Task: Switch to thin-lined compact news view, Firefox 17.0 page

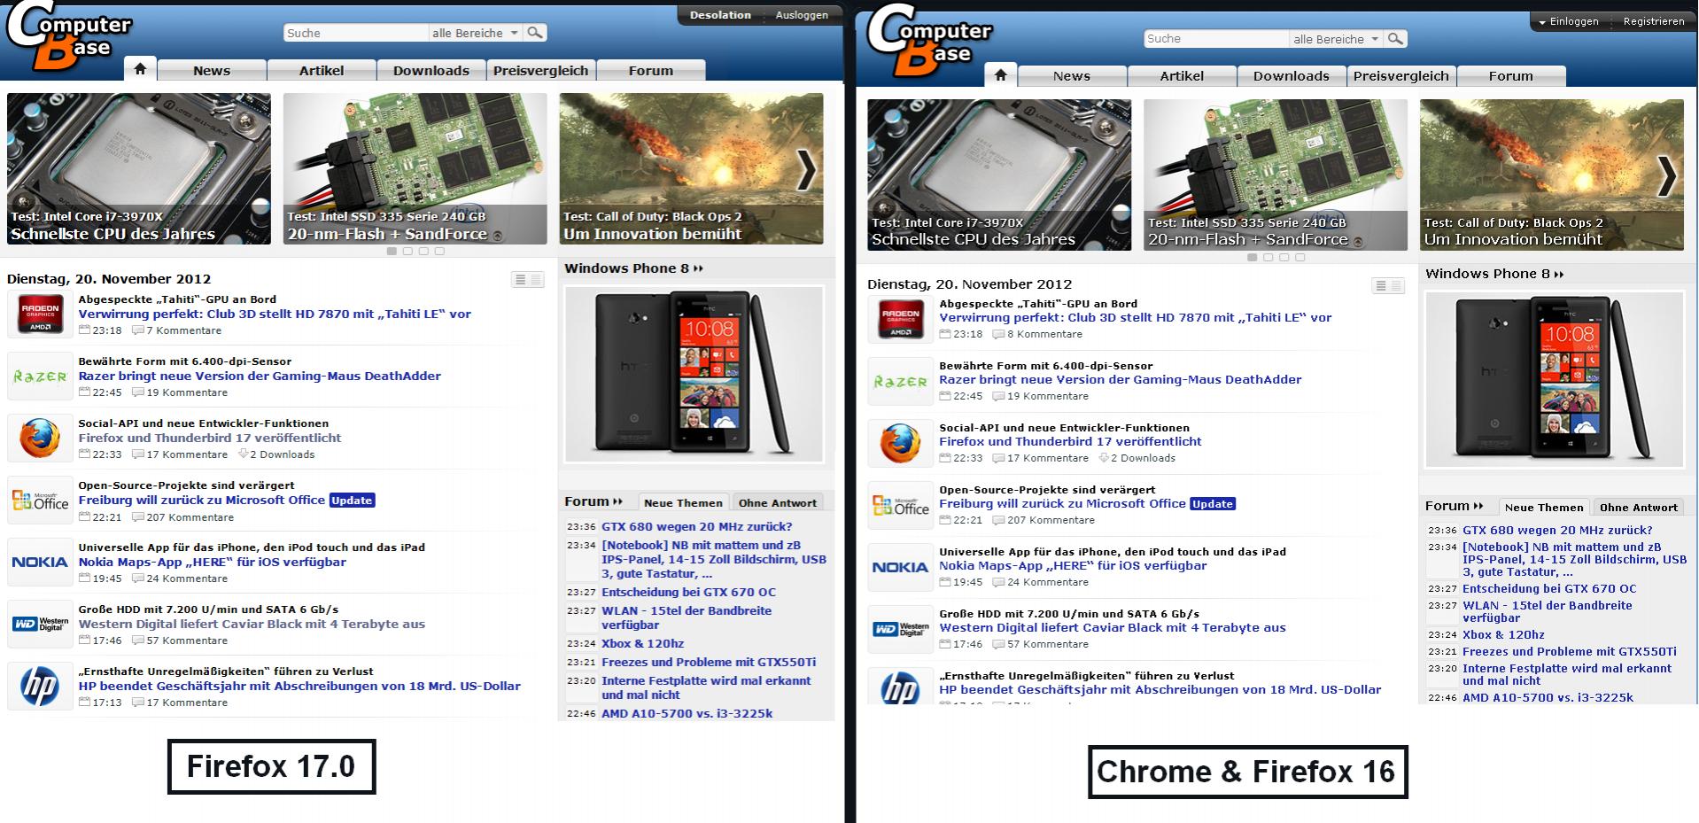Action: pyautogui.click(x=536, y=280)
